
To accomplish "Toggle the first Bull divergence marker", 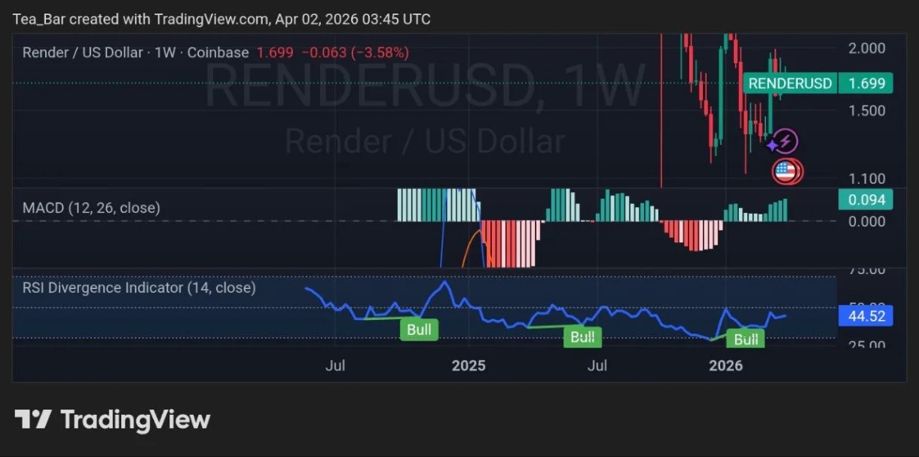I will point(419,330).
